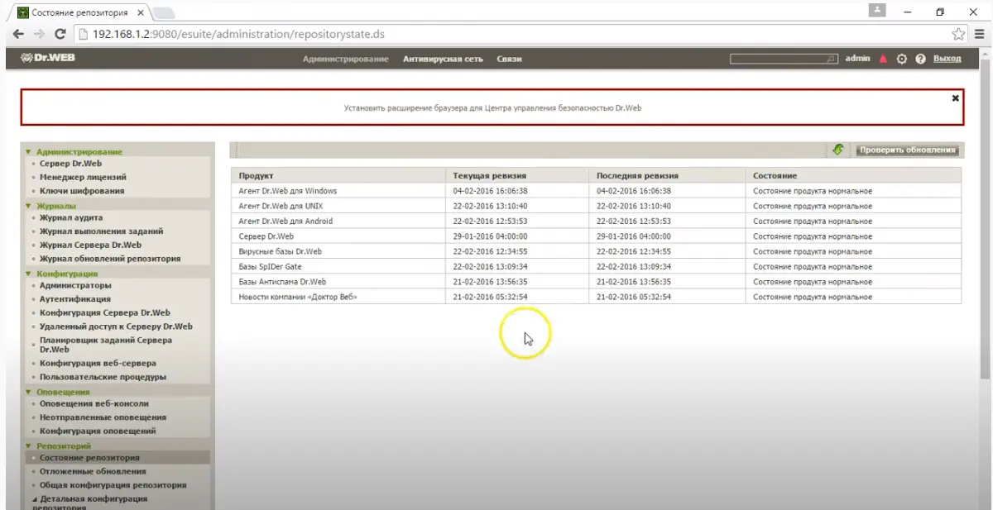Click the search magnifier in the search field
The image size is (993, 510).
tap(831, 59)
